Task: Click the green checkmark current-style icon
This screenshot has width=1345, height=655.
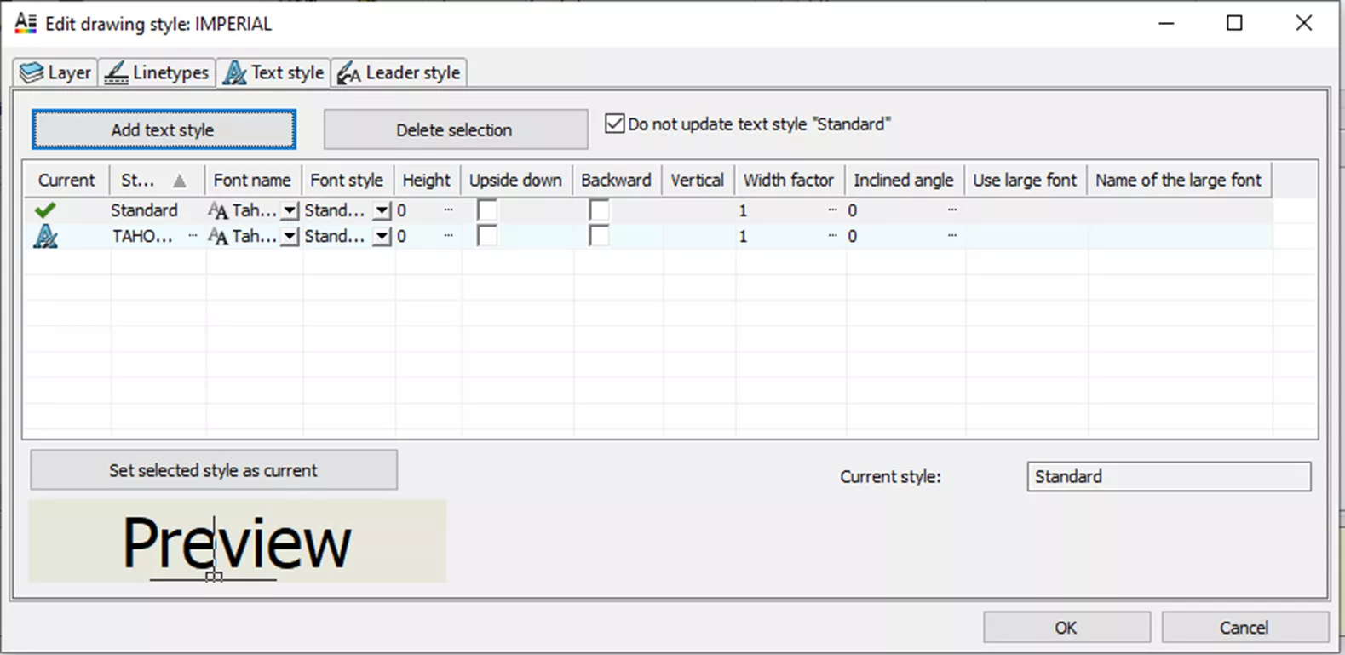Action: (45, 210)
